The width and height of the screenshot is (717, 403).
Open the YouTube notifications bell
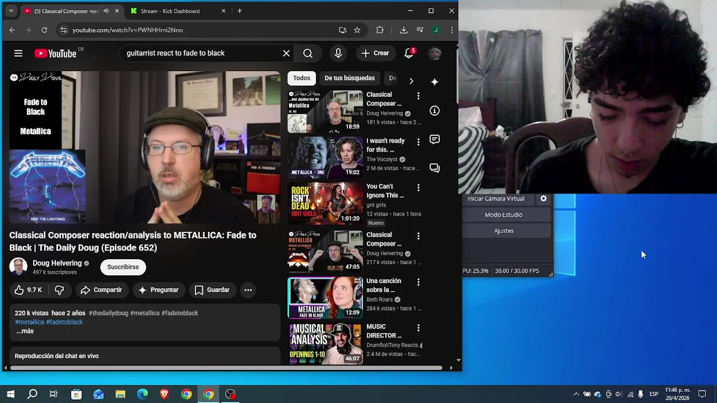pos(409,53)
